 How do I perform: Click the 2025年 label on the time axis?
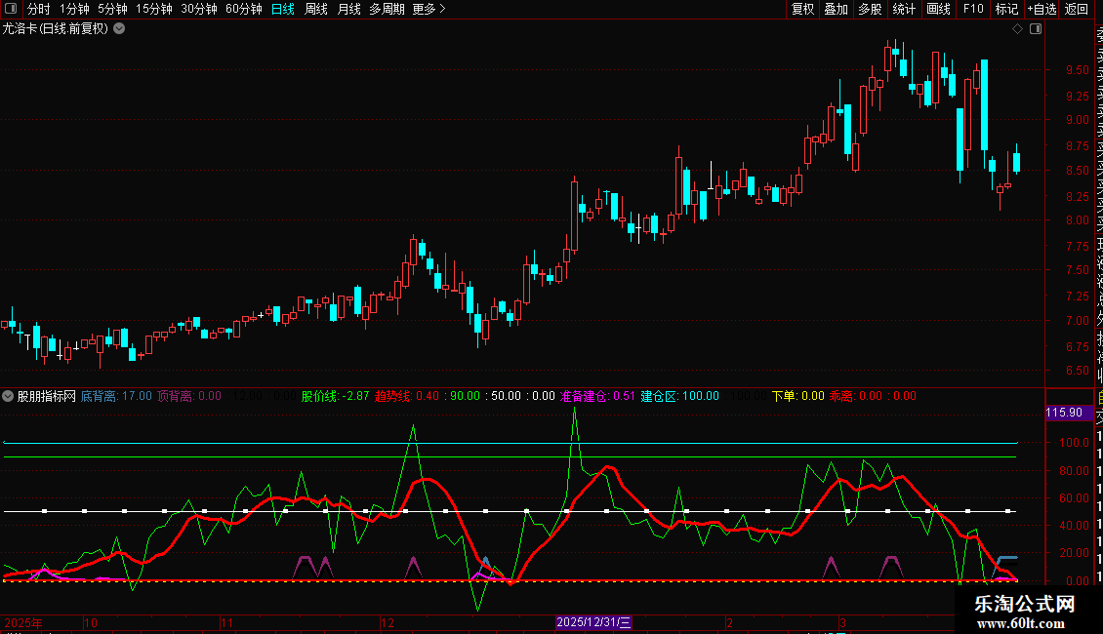pyautogui.click(x=23, y=622)
